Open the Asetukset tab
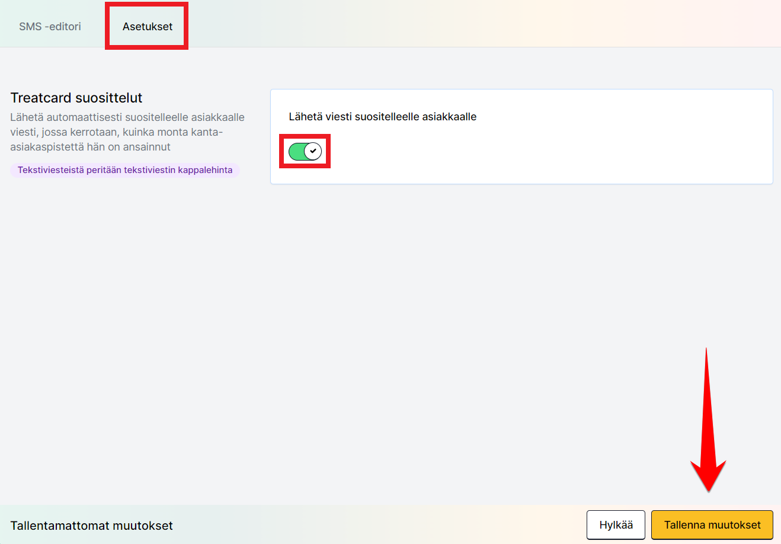Image resolution: width=781 pixels, height=544 pixels. coord(148,27)
